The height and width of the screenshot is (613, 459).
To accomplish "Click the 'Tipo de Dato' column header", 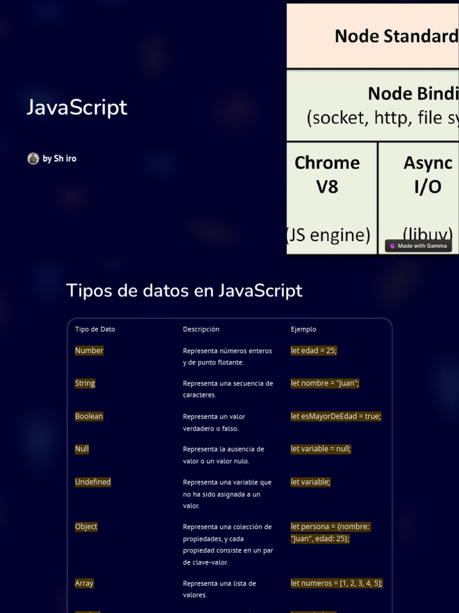I will [x=95, y=329].
